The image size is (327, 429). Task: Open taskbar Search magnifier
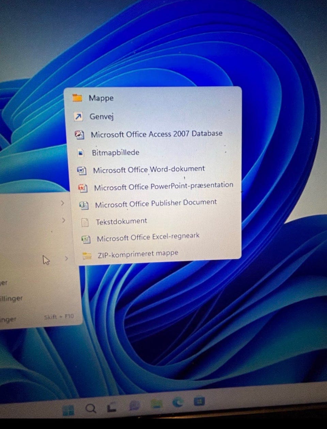pyautogui.click(x=91, y=408)
